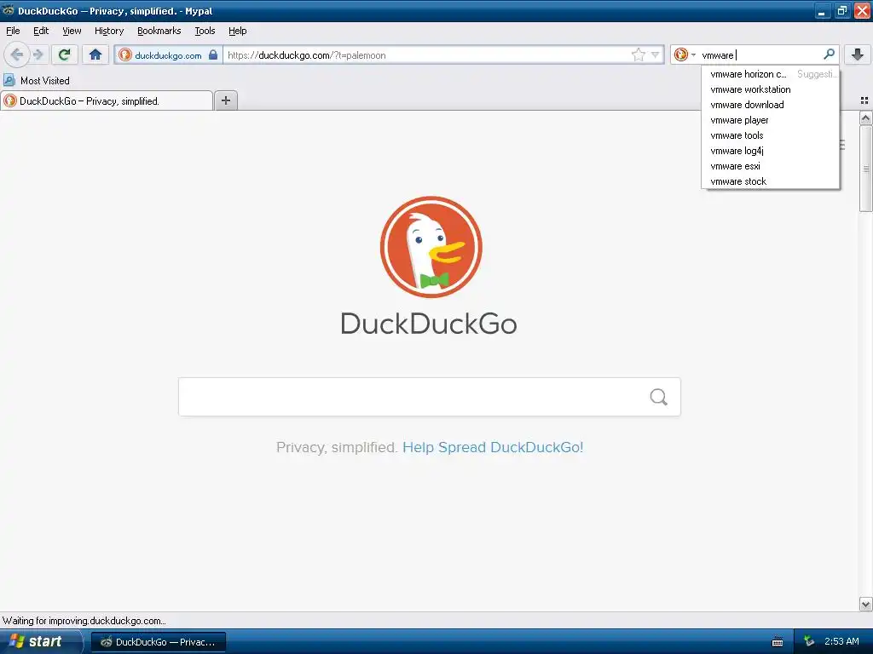Image resolution: width=873 pixels, height=654 pixels.
Task: Expand URL history dropdown arrow
Action: click(656, 54)
